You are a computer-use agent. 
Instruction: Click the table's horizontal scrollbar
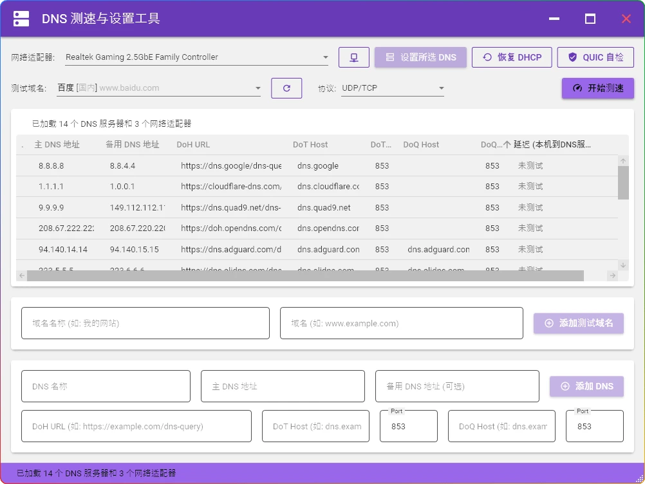coord(303,275)
